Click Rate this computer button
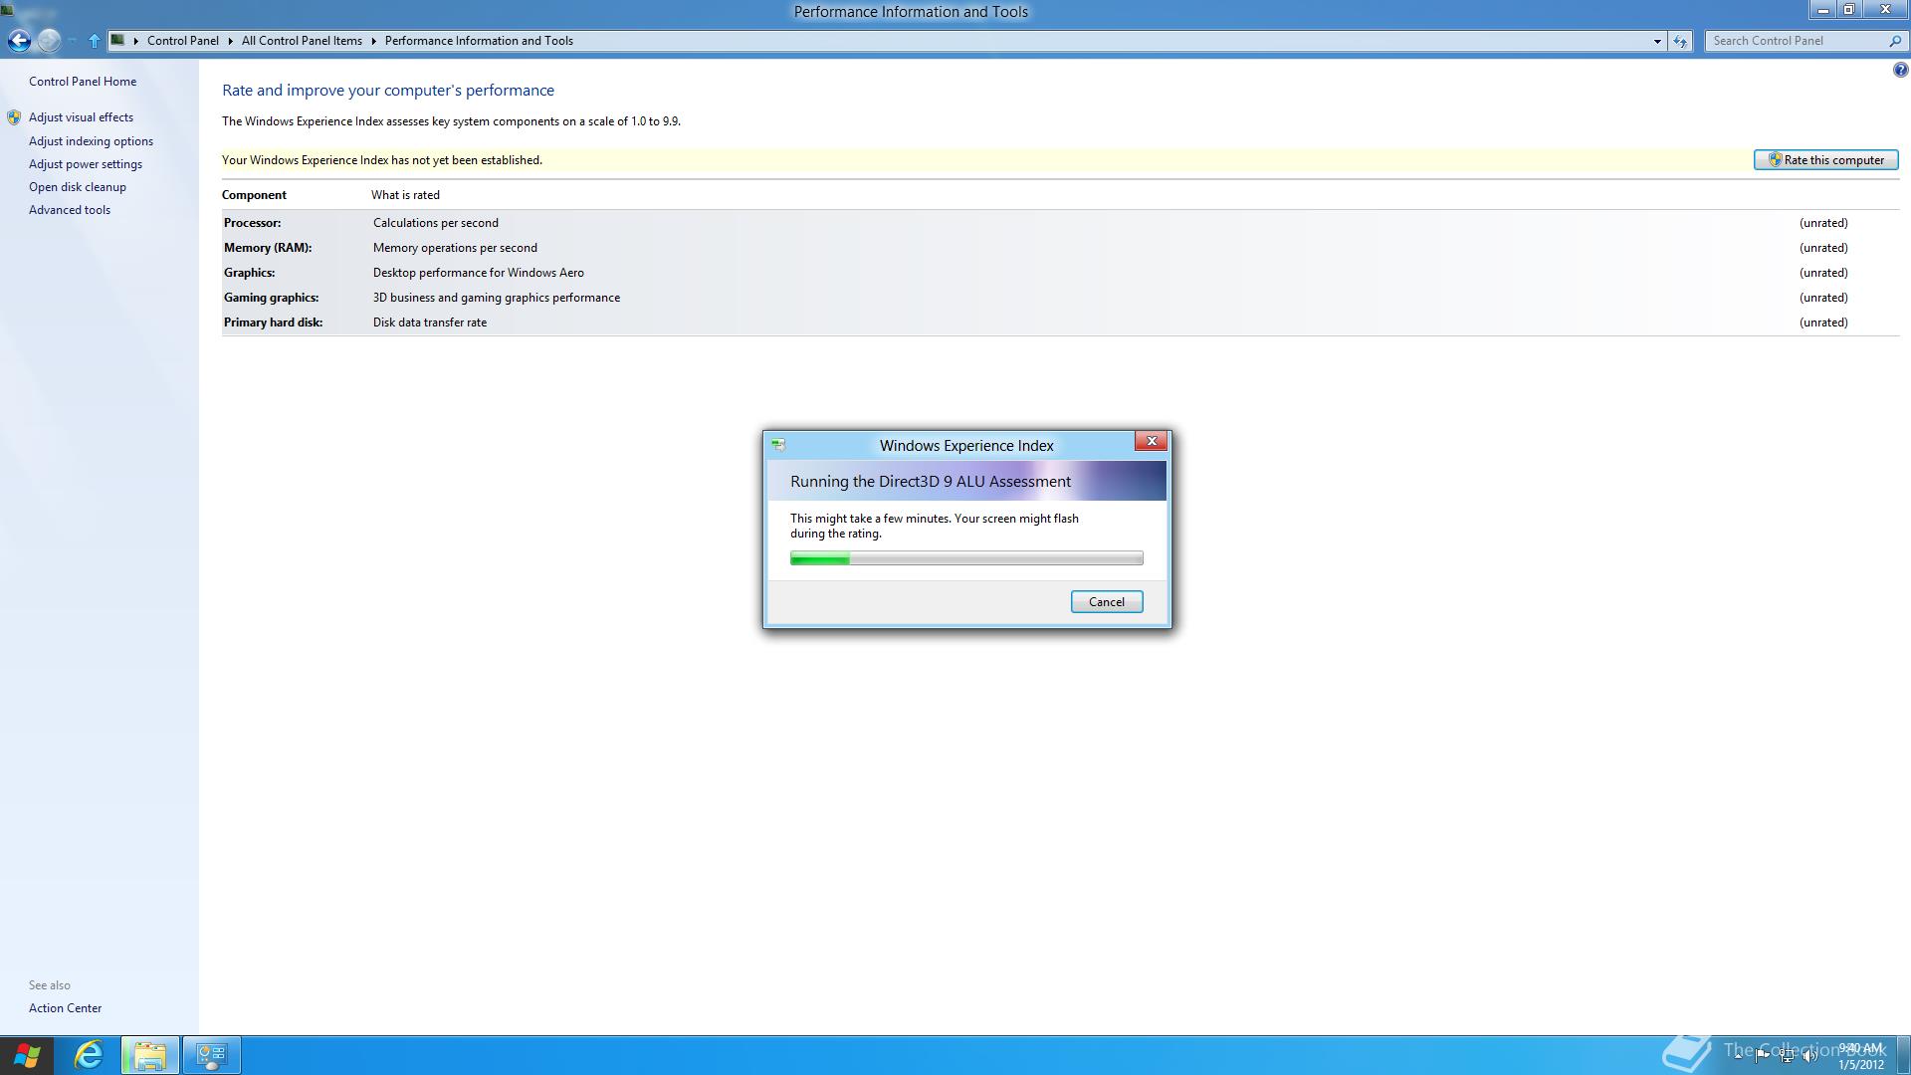 point(1825,160)
